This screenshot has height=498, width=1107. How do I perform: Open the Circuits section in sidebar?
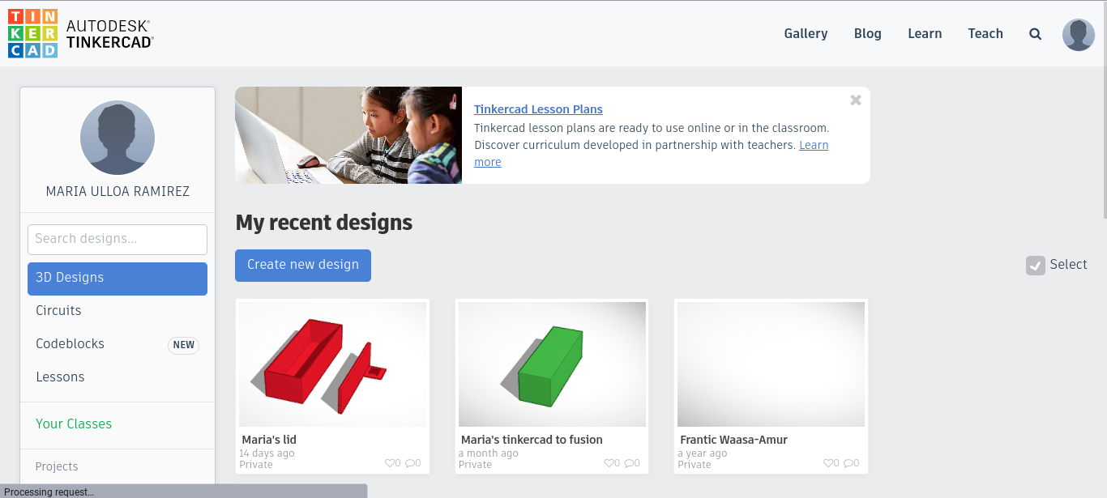coord(58,311)
